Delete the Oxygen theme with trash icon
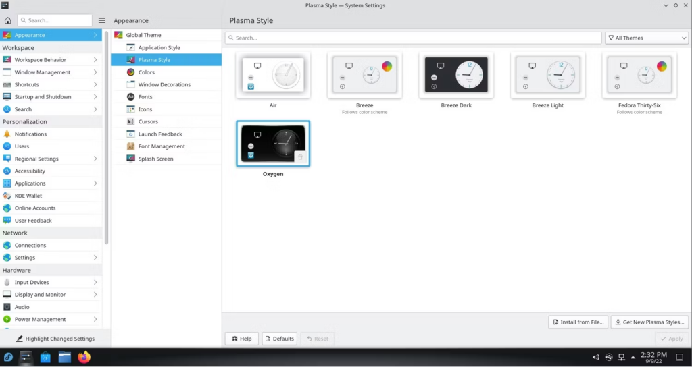The image size is (692, 367). tap(301, 157)
